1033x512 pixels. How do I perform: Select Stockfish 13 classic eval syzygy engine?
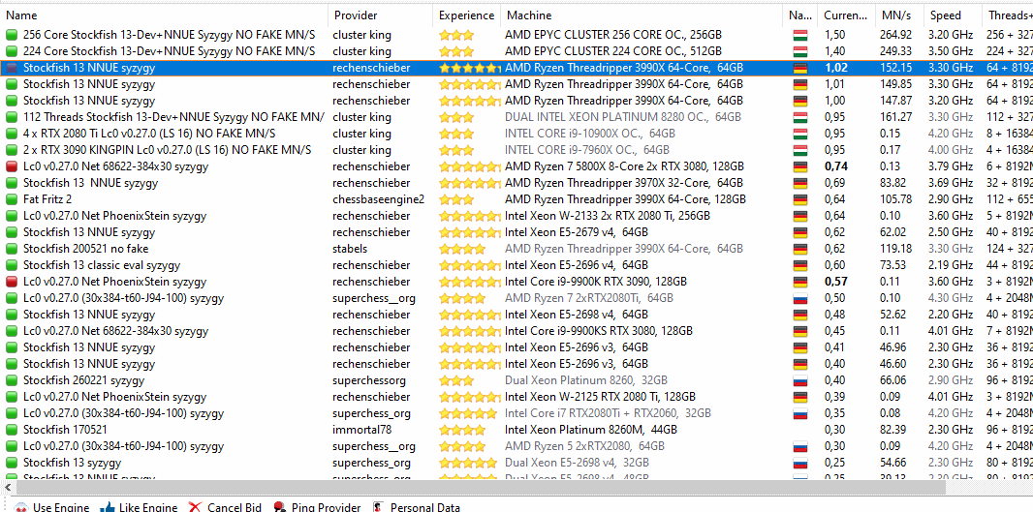[102, 265]
